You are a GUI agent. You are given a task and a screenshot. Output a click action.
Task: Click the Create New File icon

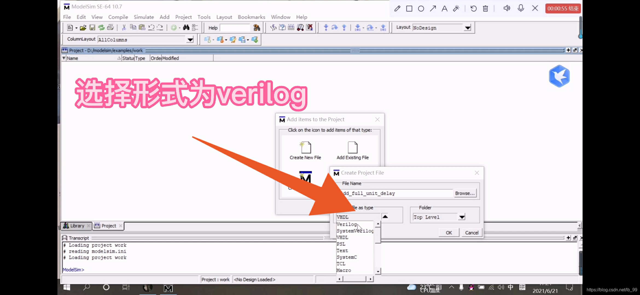pyautogui.click(x=306, y=148)
